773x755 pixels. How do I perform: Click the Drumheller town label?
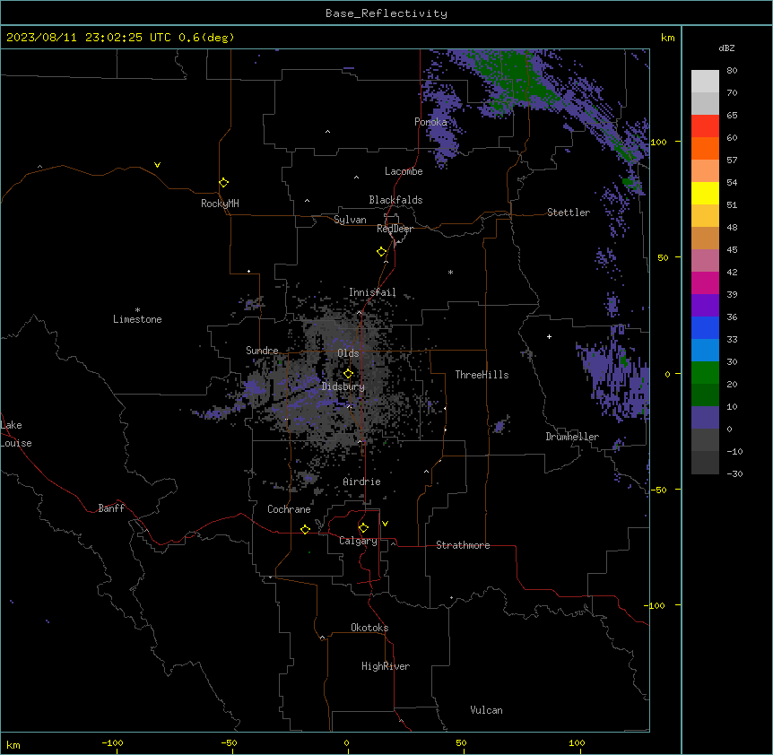coord(572,437)
